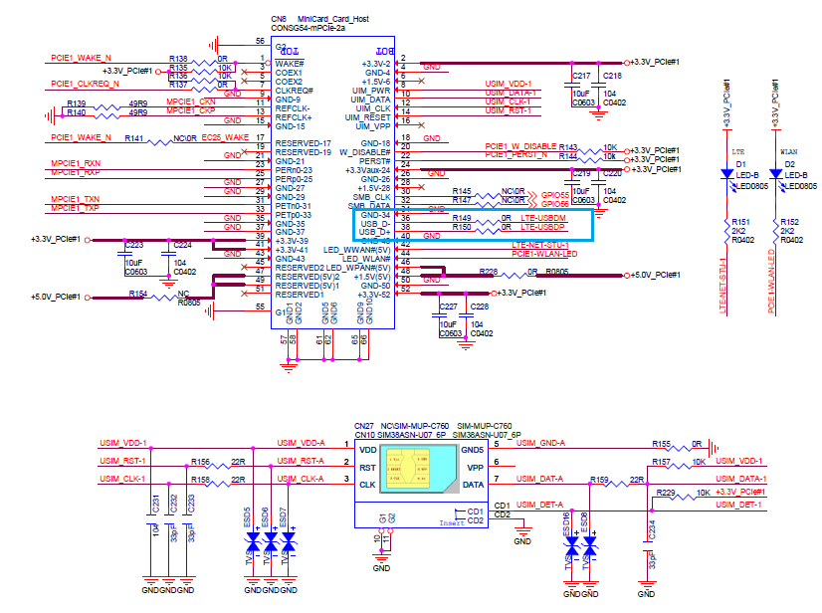The width and height of the screenshot is (822, 613).
Task: Click the ESD8 TVS diode symbol
Action: coord(590,547)
